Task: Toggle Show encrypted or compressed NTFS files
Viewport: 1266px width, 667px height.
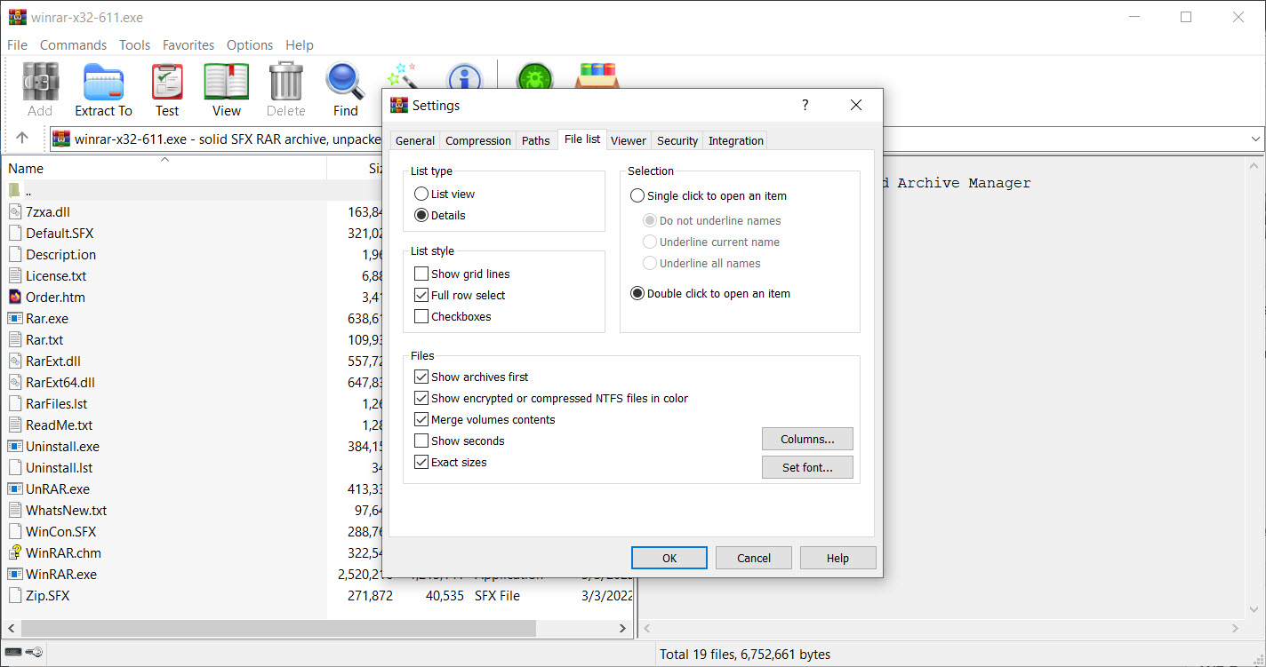Action: tap(421, 398)
